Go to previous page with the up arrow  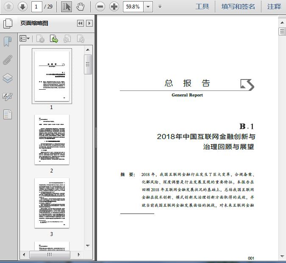[8, 7]
